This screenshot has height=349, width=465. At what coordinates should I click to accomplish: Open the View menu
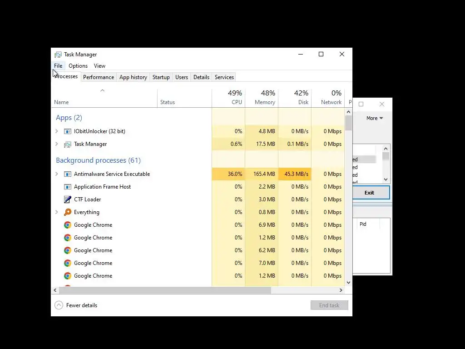[x=99, y=66]
